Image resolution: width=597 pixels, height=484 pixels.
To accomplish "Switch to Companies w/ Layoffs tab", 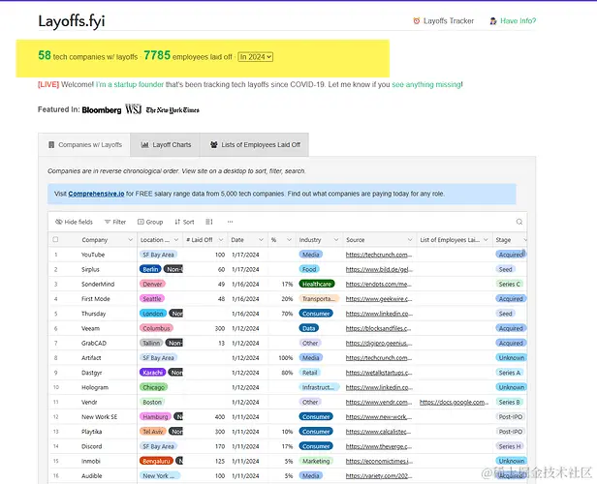I will (x=84, y=145).
